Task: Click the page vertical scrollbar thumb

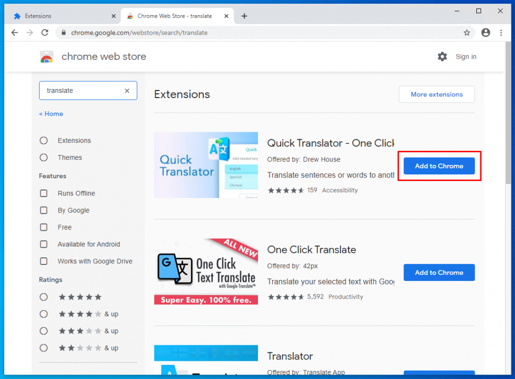Action: pyautogui.click(x=508, y=113)
